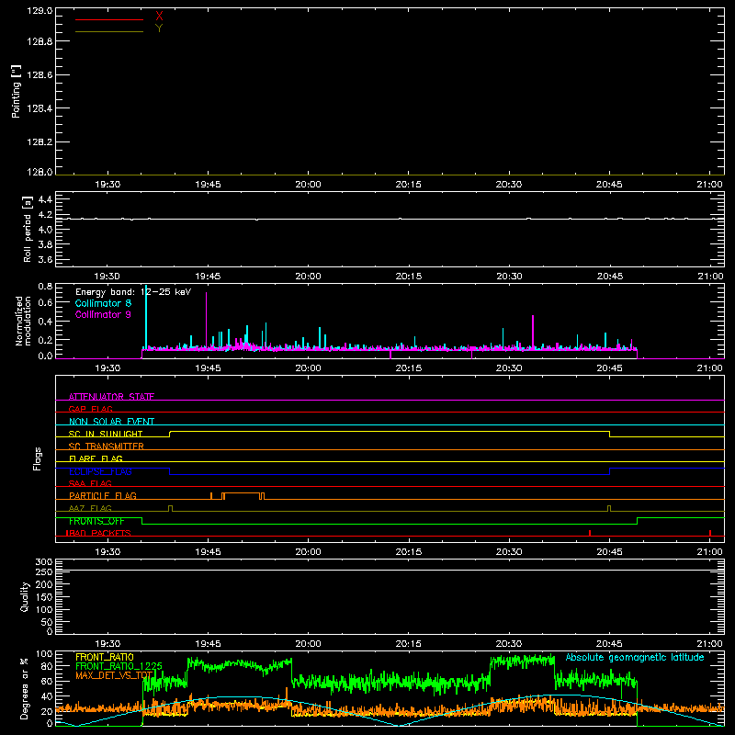Click the 'Absolute geomagnetic latitude' label

point(635,657)
